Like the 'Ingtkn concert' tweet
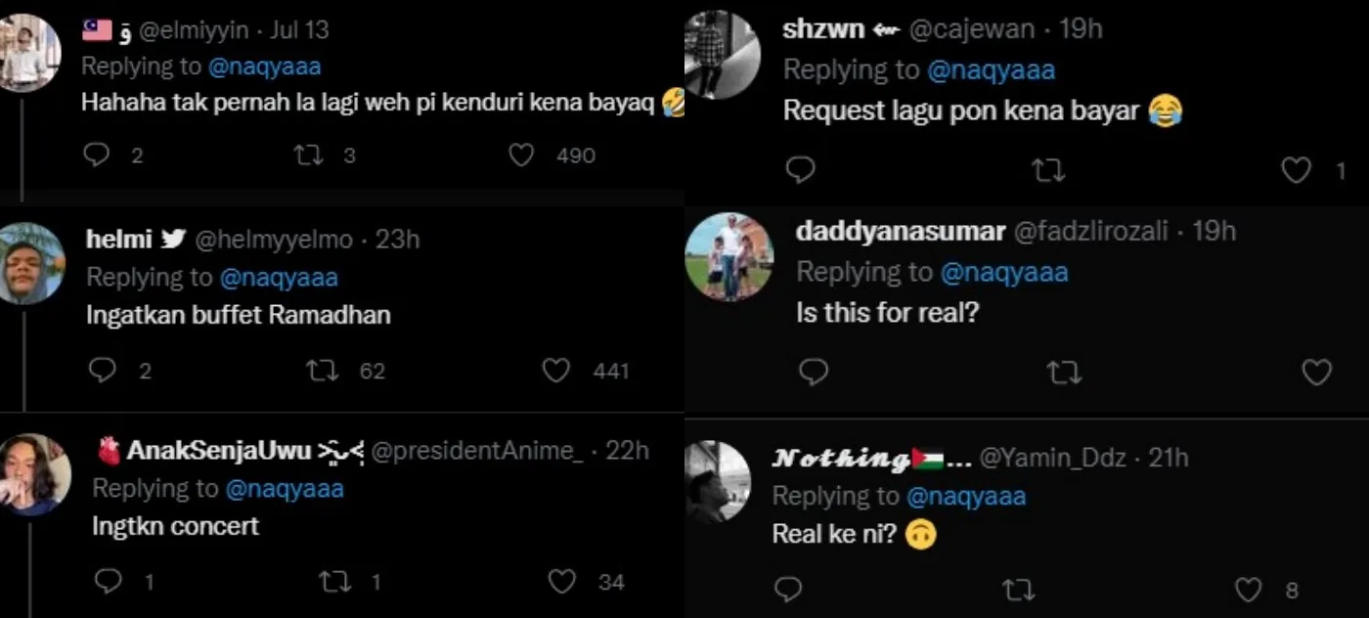Screen dimensions: 1369x618 click(x=561, y=582)
